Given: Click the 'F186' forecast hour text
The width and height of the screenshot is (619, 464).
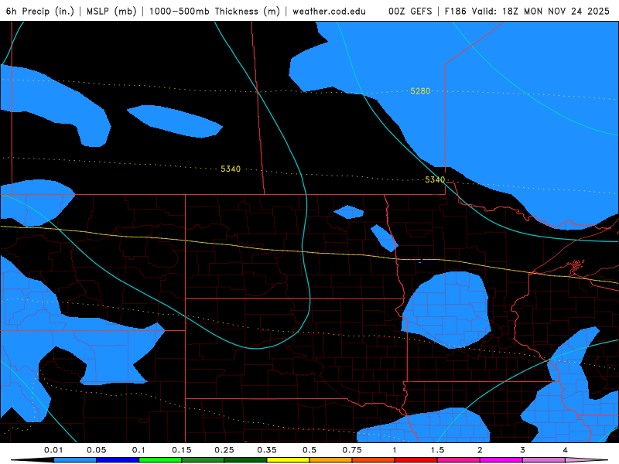Looking at the screenshot, I should 455,11.
